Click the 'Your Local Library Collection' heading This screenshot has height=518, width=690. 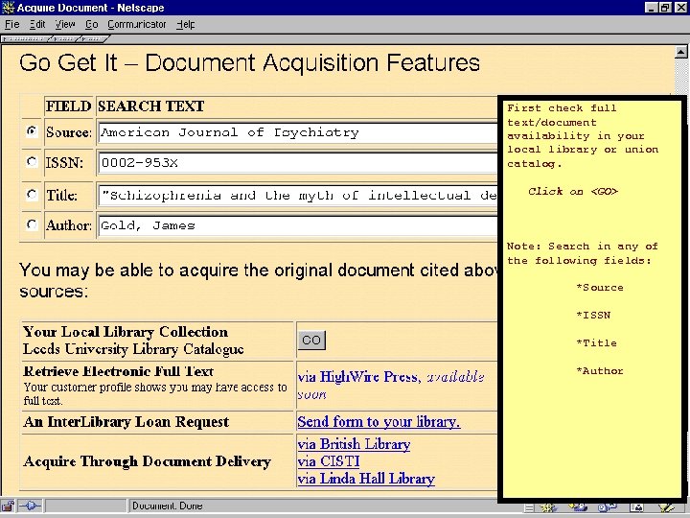click(x=126, y=332)
